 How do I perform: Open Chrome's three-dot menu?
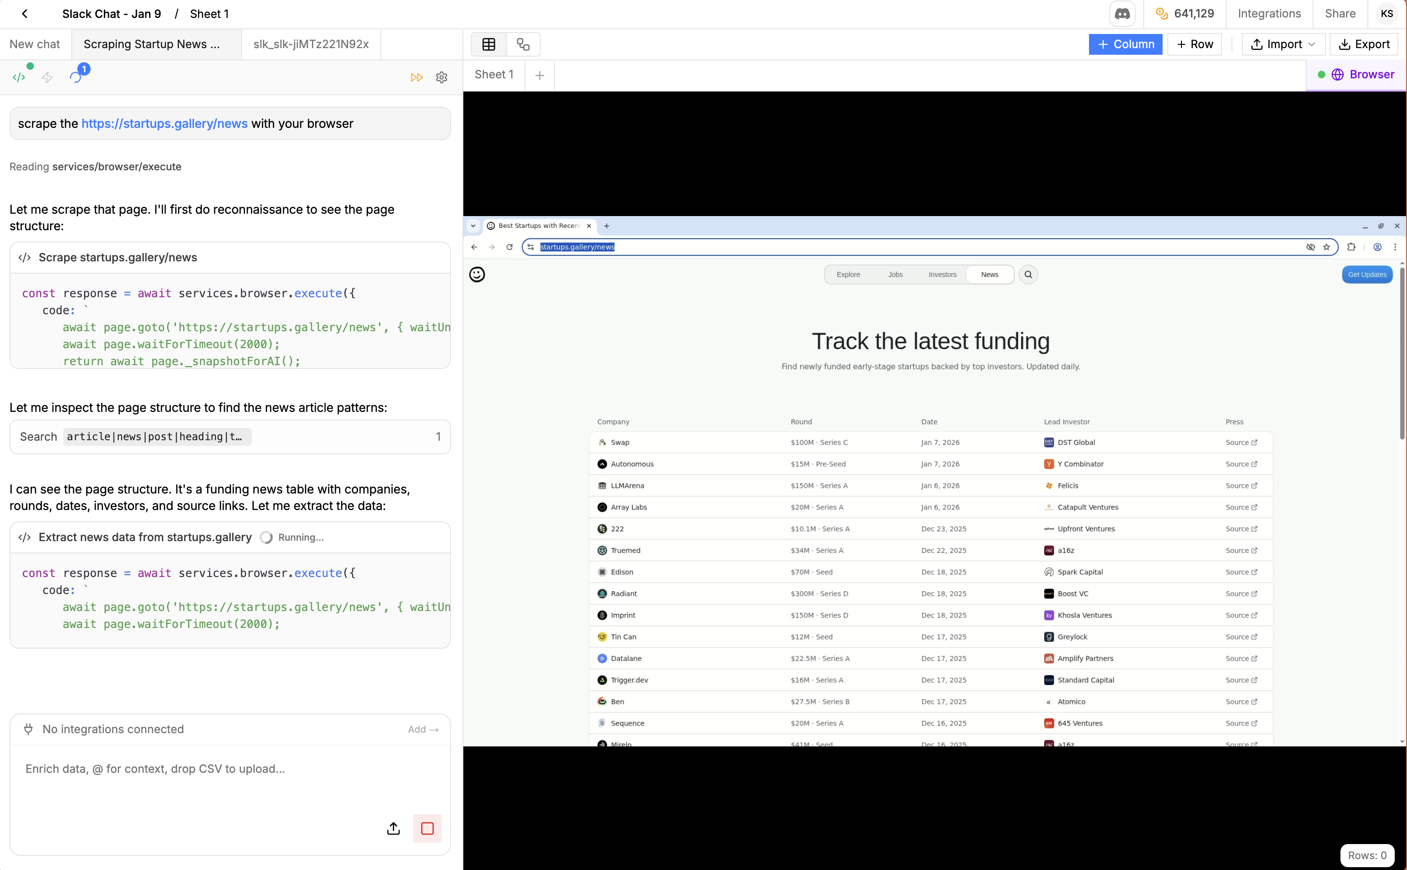point(1395,247)
